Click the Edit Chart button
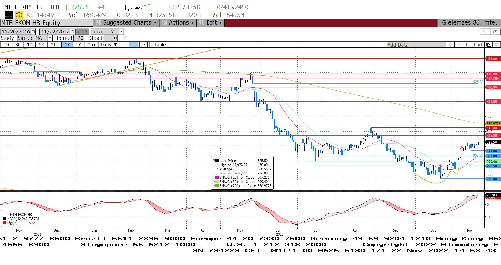This screenshot has width=501, height=265. (x=470, y=45)
